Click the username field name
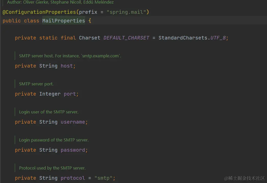 pyautogui.click(x=73, y=122)
